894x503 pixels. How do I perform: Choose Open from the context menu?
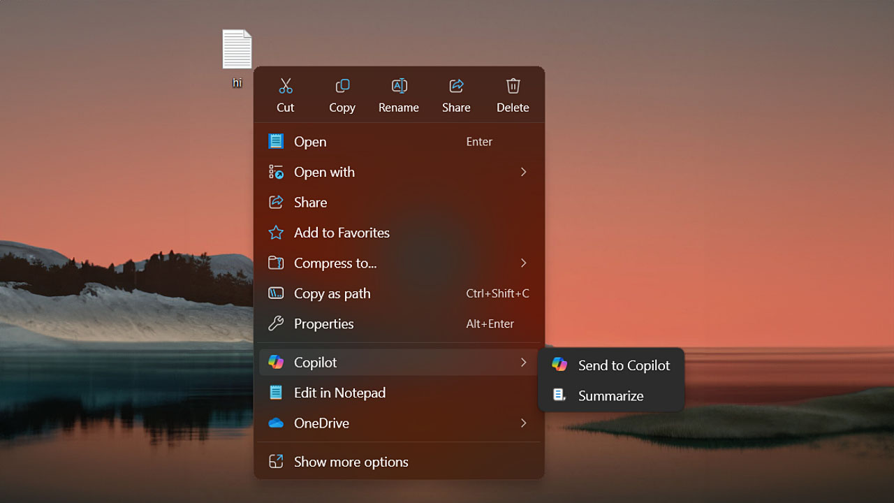click(310, 142)
